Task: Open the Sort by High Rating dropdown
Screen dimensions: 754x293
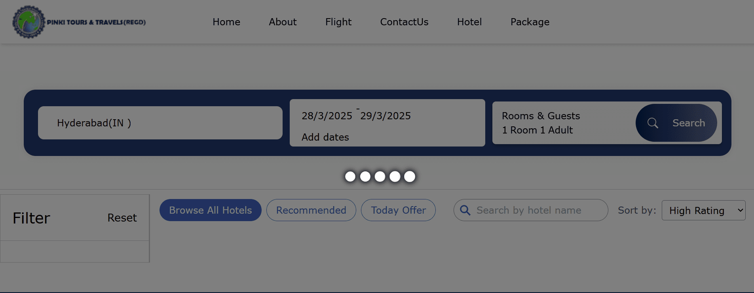Action: point(704,210)
